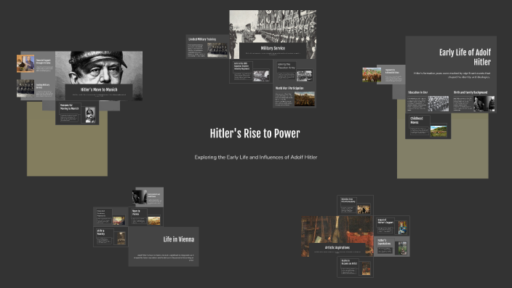512x288 pixels.
Task: Select the 'Hitler's Rise to Power' main title
Action: [x=255, y=133]
